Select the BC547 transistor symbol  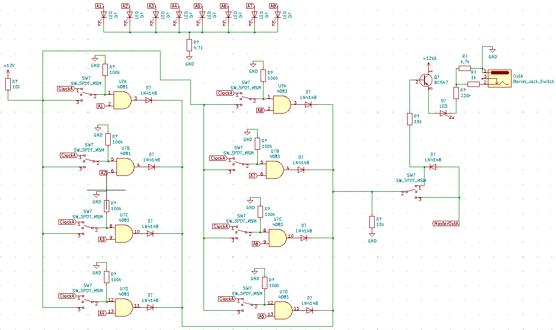[425, 81]
